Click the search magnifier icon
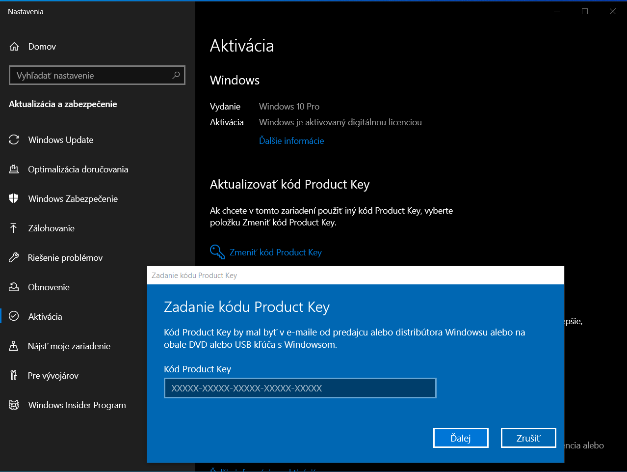The height and width of the screenshot is (472, 627). tap(176, 75)
